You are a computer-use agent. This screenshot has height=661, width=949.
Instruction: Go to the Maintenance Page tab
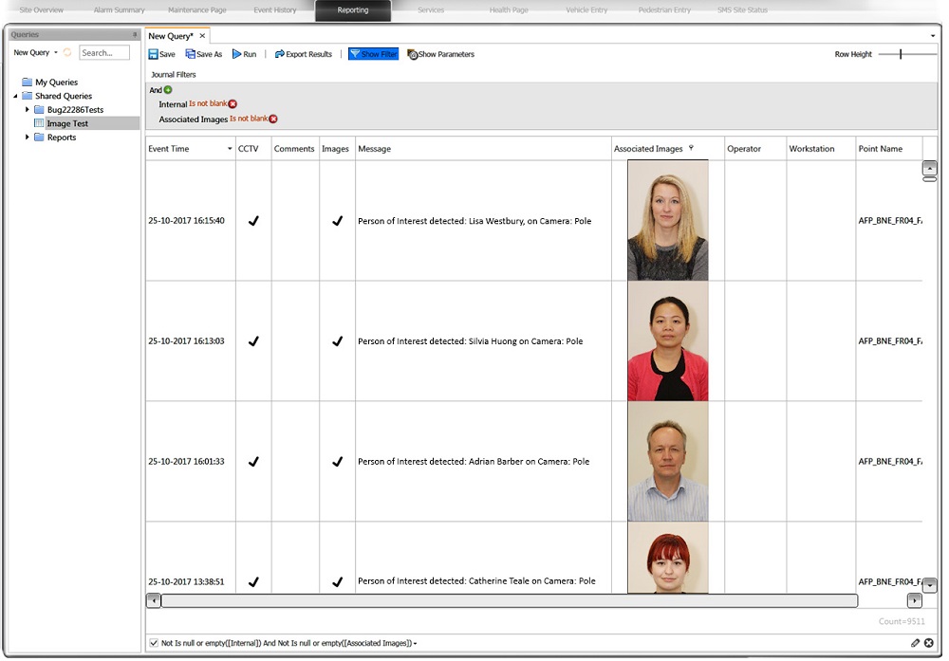[x=197, y=10]
